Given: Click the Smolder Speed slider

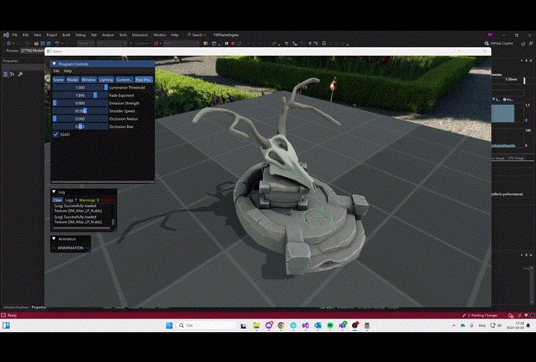Looking at the screenshot, I should coord(80,111).
